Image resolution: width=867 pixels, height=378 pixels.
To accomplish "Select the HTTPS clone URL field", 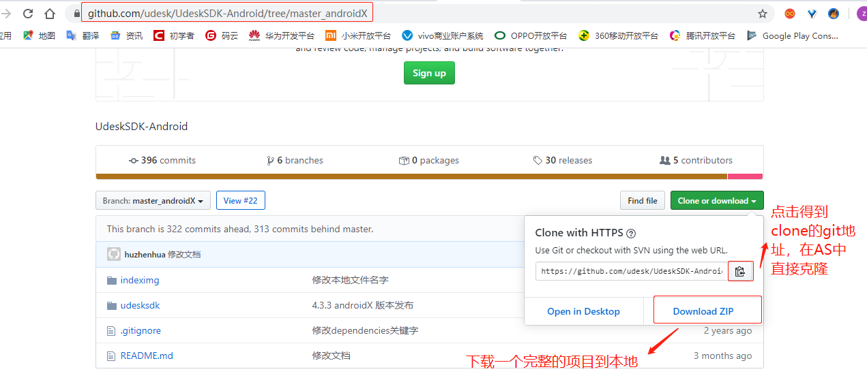I will click(632, 271).
